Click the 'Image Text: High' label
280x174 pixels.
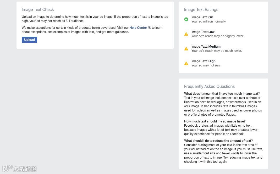204,61
